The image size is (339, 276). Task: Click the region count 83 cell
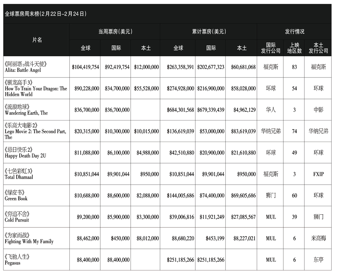pos(295,67)
